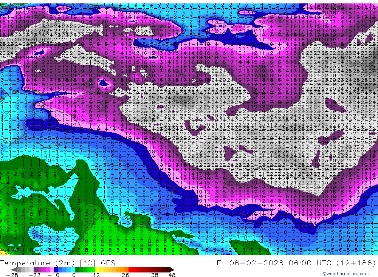
Task: Select the dark purple swatch above -22
Action: [36, 269]
